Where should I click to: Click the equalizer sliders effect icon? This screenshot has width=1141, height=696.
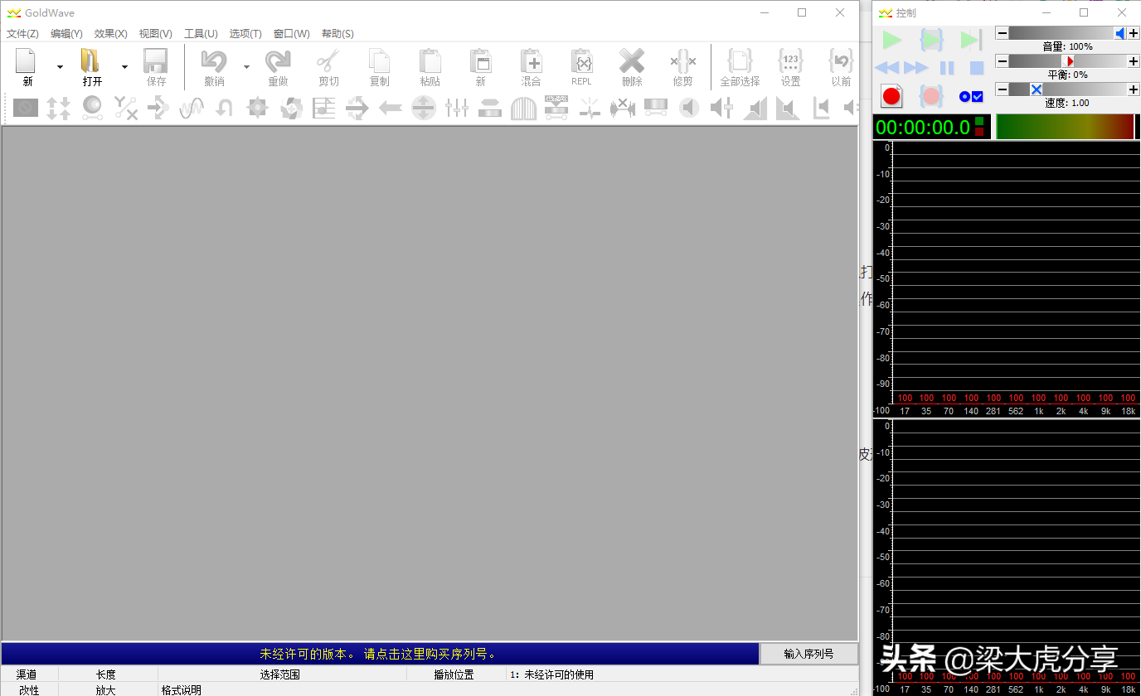point(457,108)
